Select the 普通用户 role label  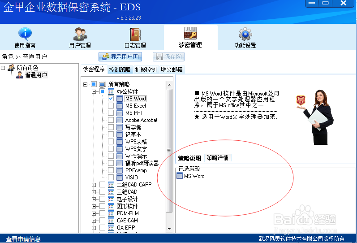coord(36,75)
